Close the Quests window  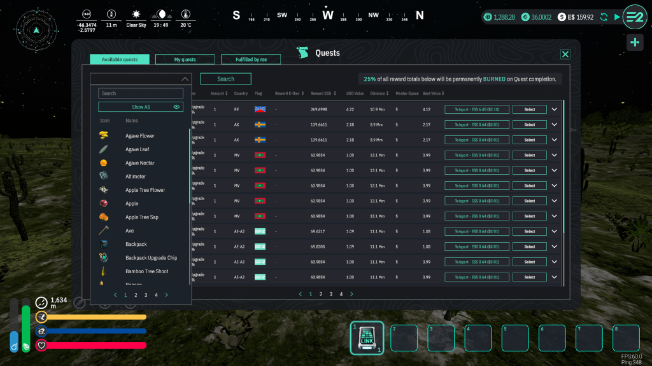point(565,54)
